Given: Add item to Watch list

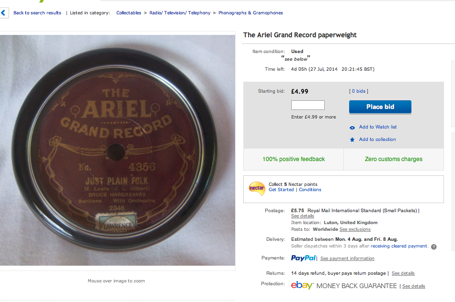Looking at the screenshot, I should [377, 127].
